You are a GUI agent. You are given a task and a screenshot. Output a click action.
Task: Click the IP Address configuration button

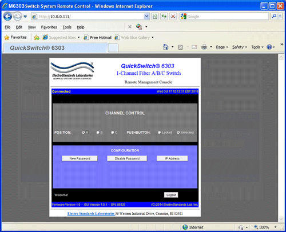(172, 158)
